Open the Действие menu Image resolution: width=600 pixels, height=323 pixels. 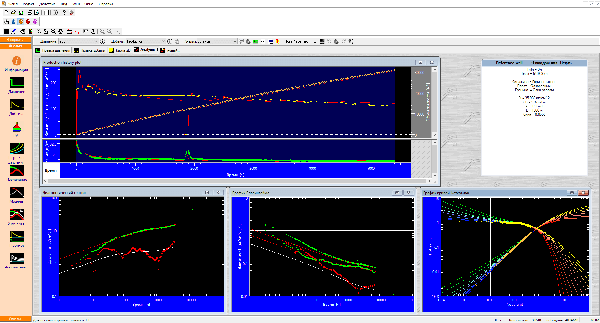click(48, 4)
